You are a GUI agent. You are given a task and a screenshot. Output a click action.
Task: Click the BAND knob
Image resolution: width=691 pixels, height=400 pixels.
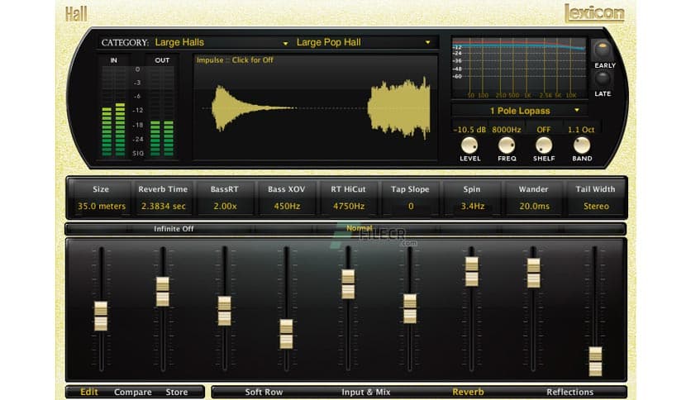(x=582, y=145)
